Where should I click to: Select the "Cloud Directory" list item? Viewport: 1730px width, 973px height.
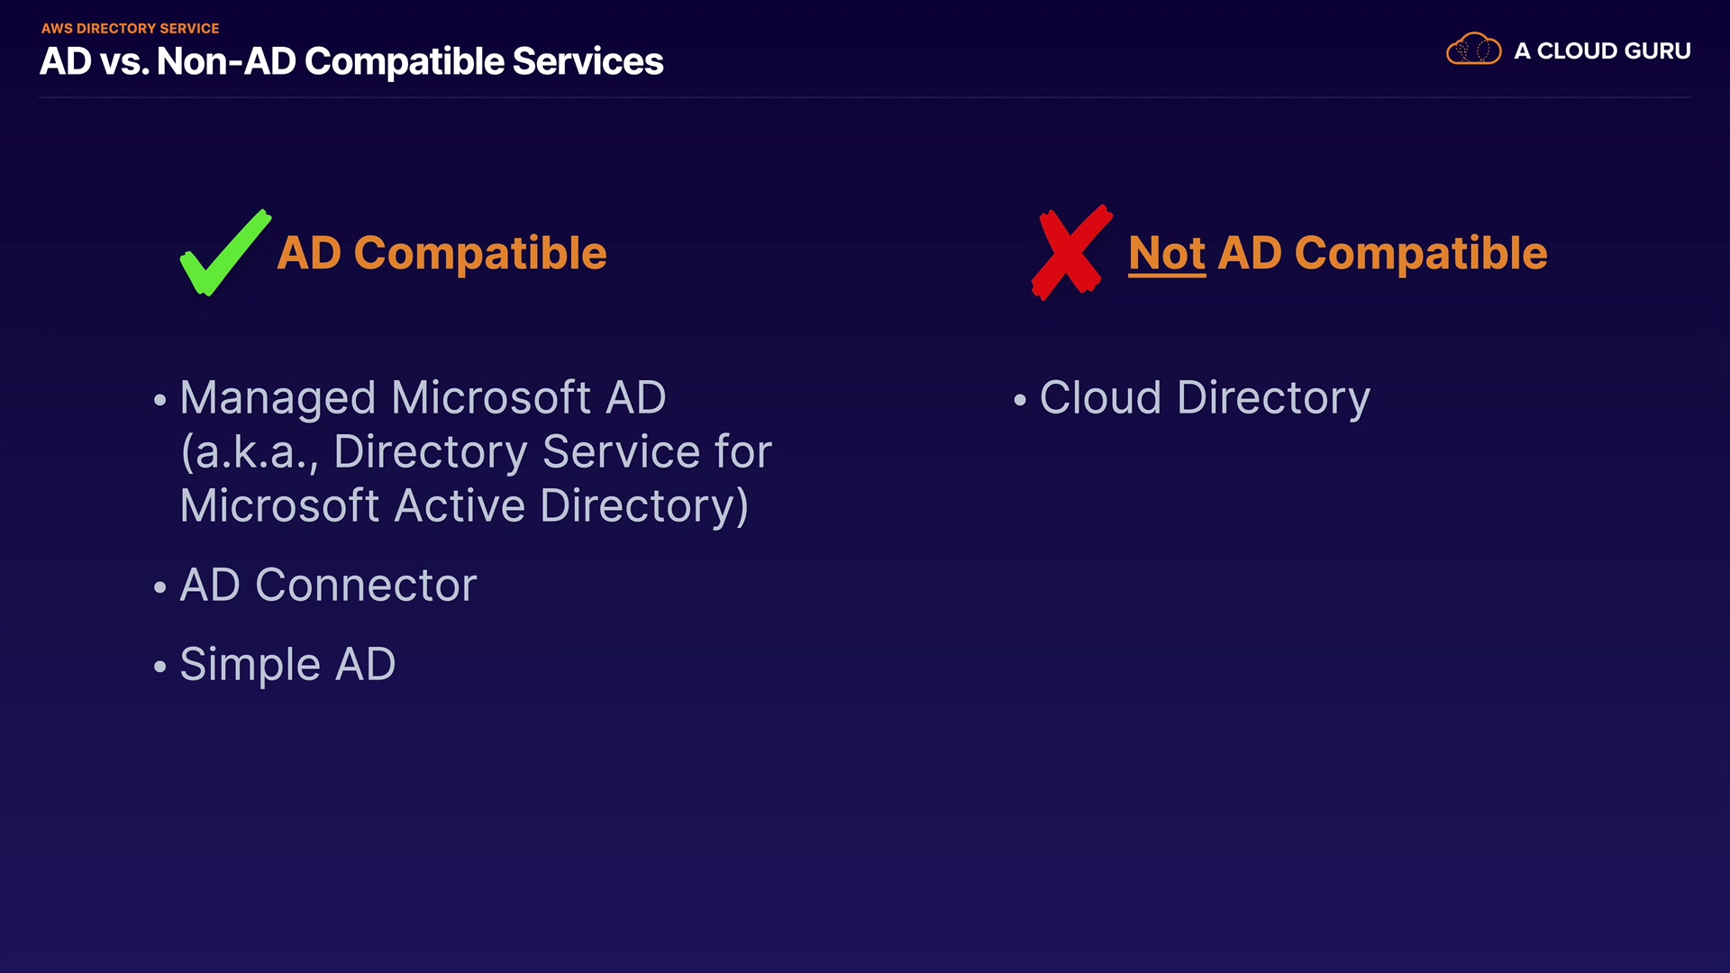point(1205,398)
